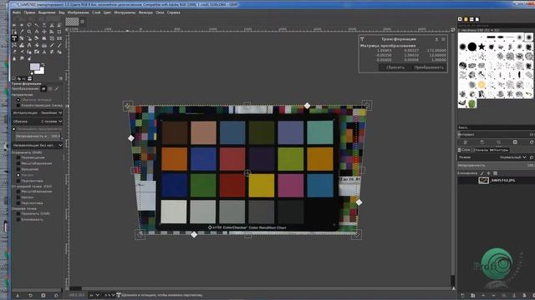The width and height of the screenshot is (535, 300).
Task: Open units dropdown in status bar
Action: pos(94,295)
